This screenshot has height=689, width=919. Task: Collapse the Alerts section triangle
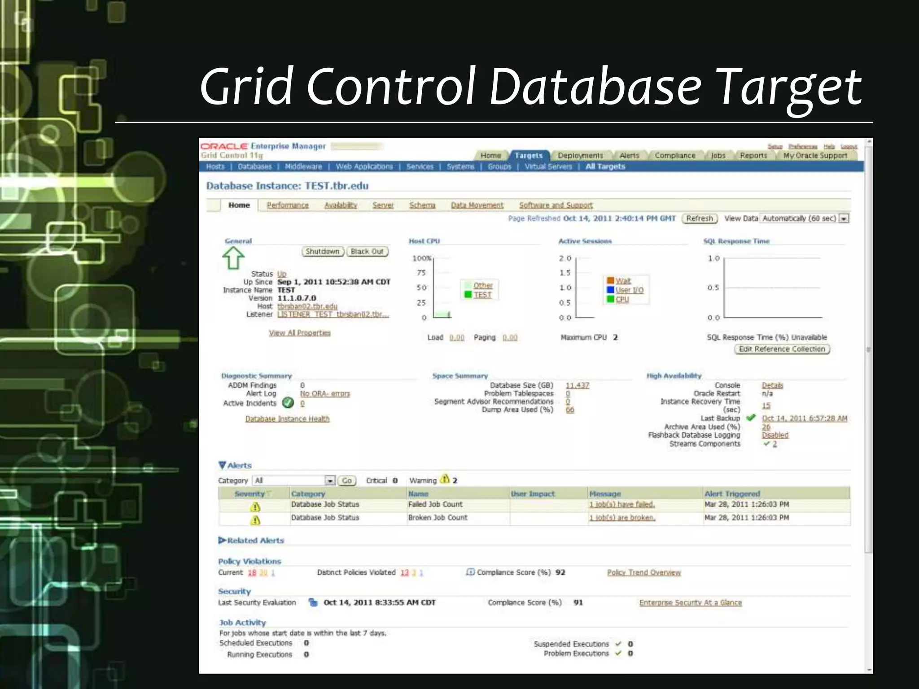222,465
